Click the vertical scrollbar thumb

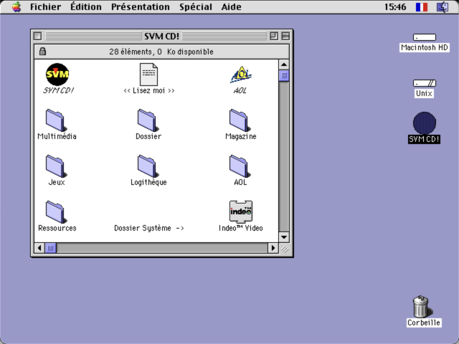click(x=284, y=75)
